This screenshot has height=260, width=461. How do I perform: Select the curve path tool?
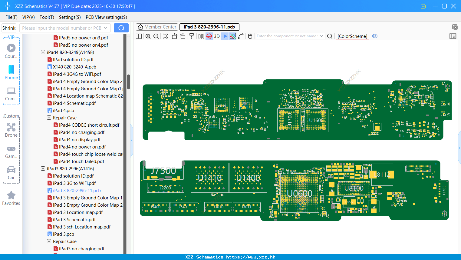[241, 36]
